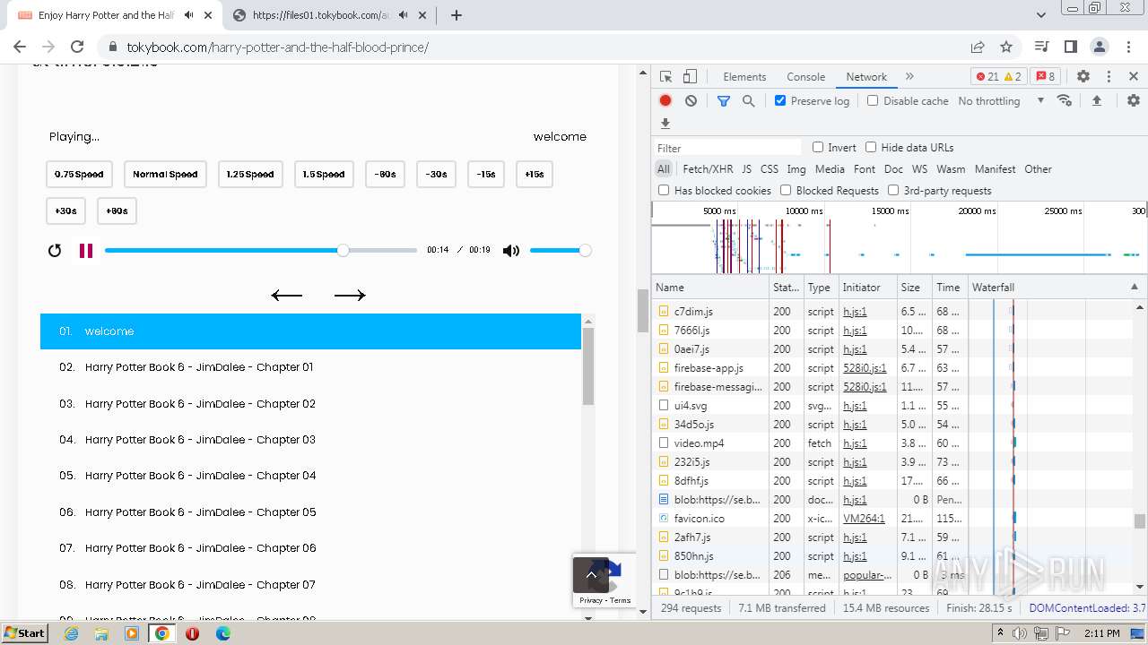Click the back-to-top arrow button
The image size is (1148, 645).
point(591,575)
